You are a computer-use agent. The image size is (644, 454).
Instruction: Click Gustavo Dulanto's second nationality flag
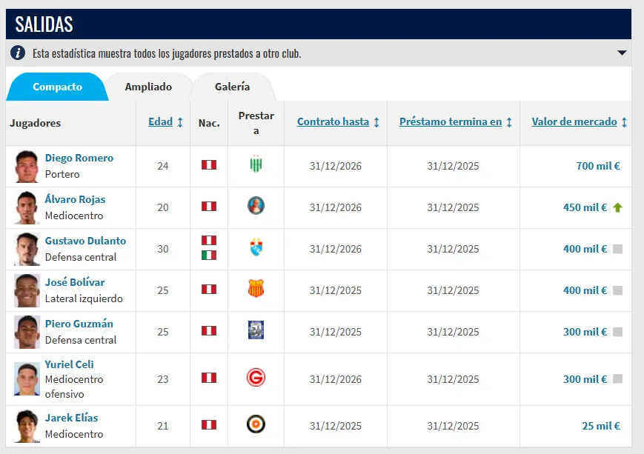tap(208, 256)
